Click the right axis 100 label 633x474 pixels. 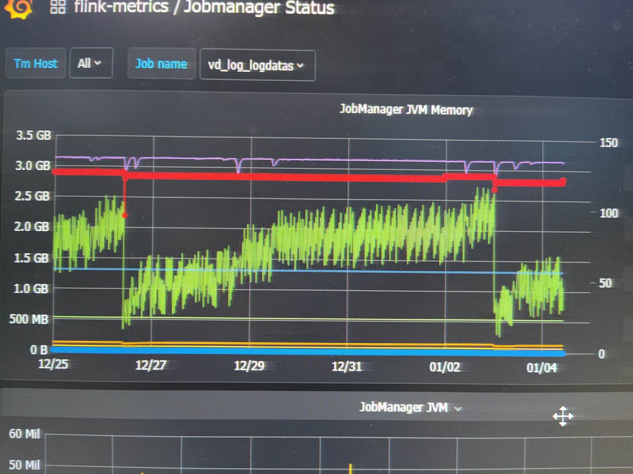point(609,214)
